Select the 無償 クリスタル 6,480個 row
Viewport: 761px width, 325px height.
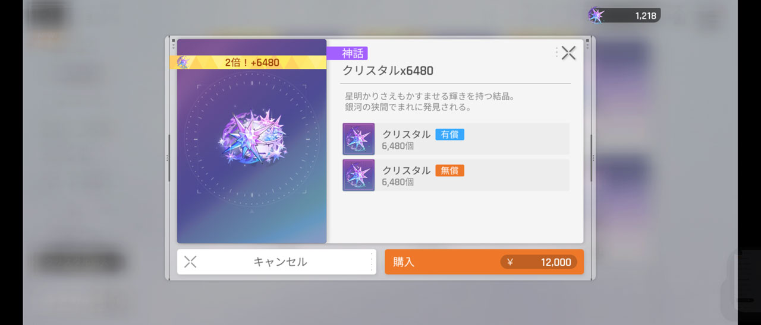coord(456,175)
